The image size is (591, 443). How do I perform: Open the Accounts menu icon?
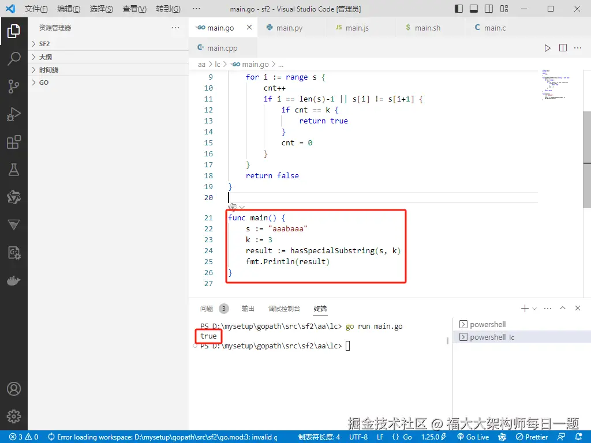14,389
